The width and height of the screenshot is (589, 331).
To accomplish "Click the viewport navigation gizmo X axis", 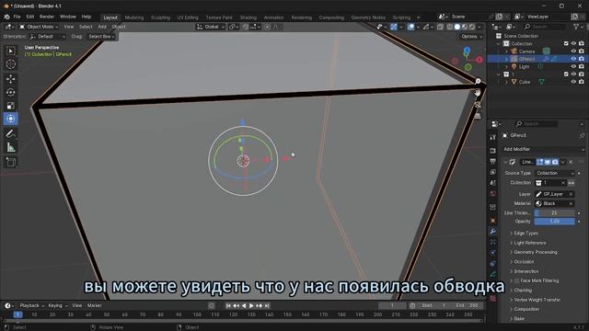I will (x=479, y=60).
